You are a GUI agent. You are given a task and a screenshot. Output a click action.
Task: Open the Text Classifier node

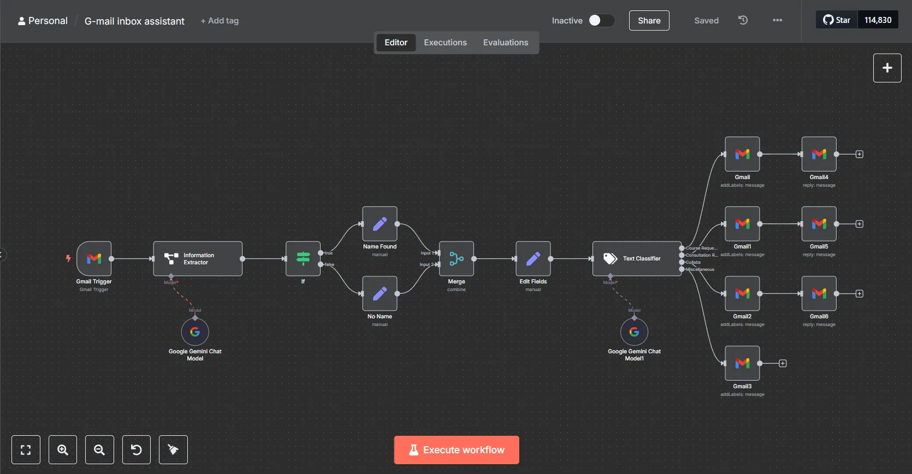pos(637,259)
